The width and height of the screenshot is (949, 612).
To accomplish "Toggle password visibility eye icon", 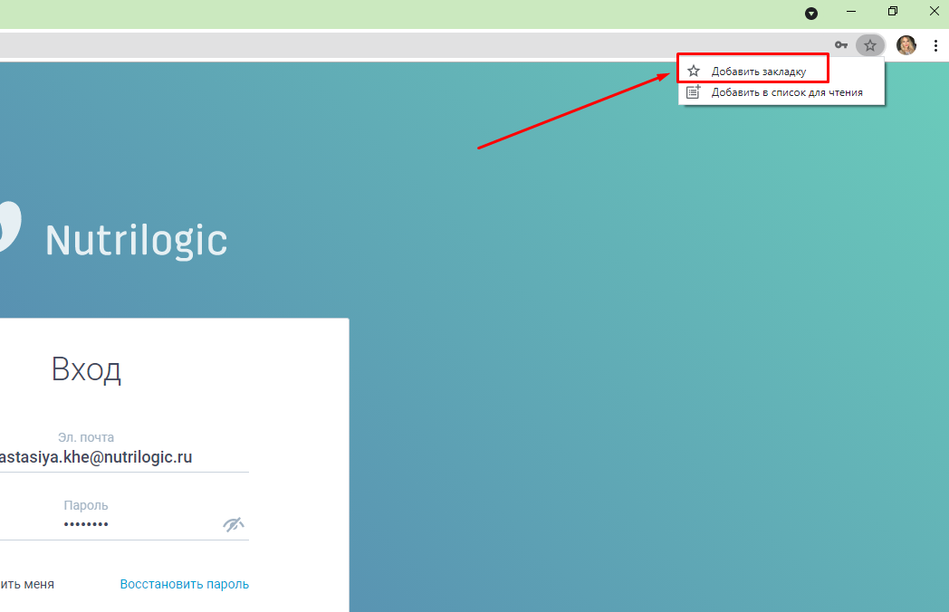I will [234, 524].
